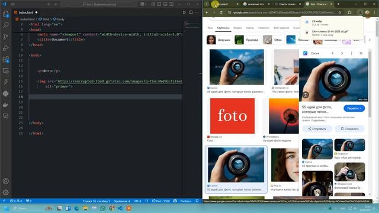The image size is (379, 213).
Task: Select the Новости search filter tab
Action: point(264,28)
